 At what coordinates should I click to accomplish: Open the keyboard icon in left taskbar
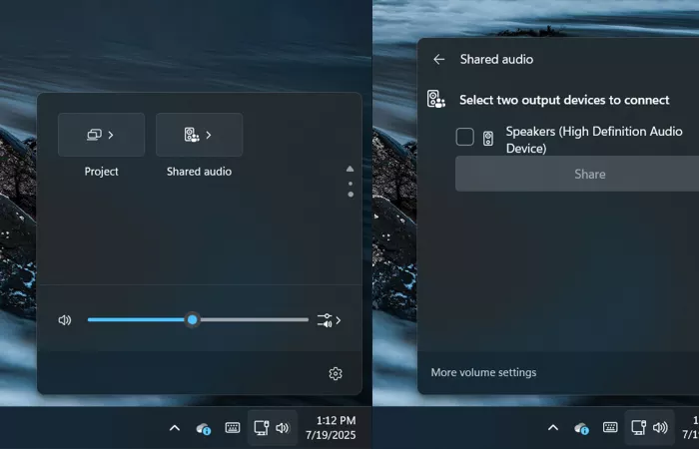[x=232, y=428]
